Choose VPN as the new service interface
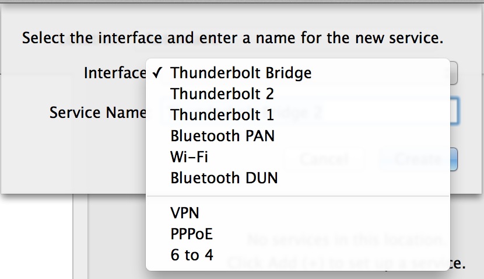 click(185, 213)
